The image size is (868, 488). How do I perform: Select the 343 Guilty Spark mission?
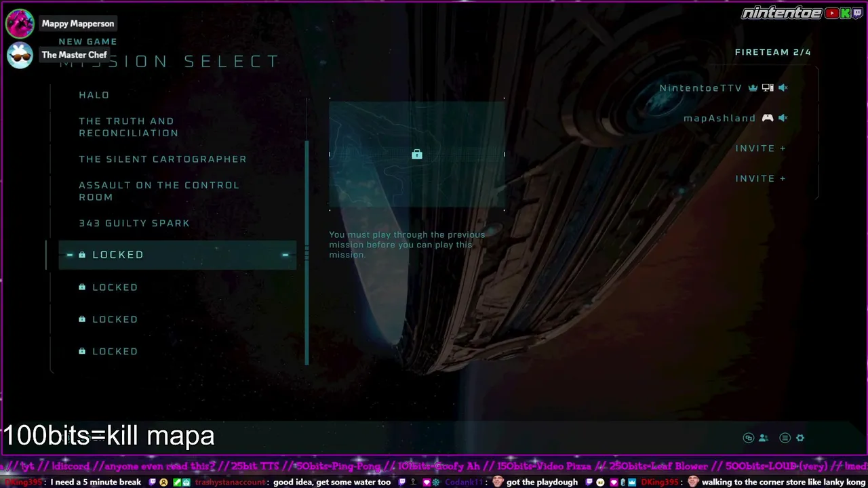[134, 223]
